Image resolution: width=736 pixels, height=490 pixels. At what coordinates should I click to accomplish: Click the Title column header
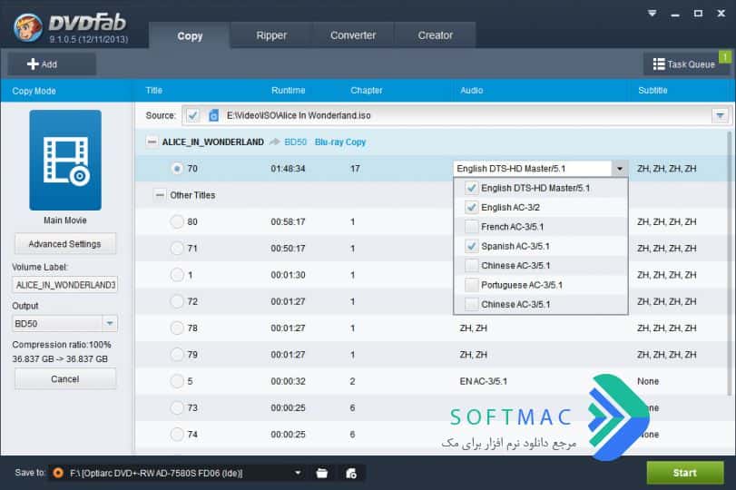pos(154,90)
